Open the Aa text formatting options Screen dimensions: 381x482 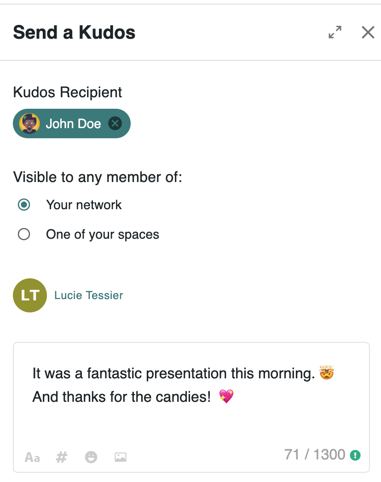pos(32,458)
